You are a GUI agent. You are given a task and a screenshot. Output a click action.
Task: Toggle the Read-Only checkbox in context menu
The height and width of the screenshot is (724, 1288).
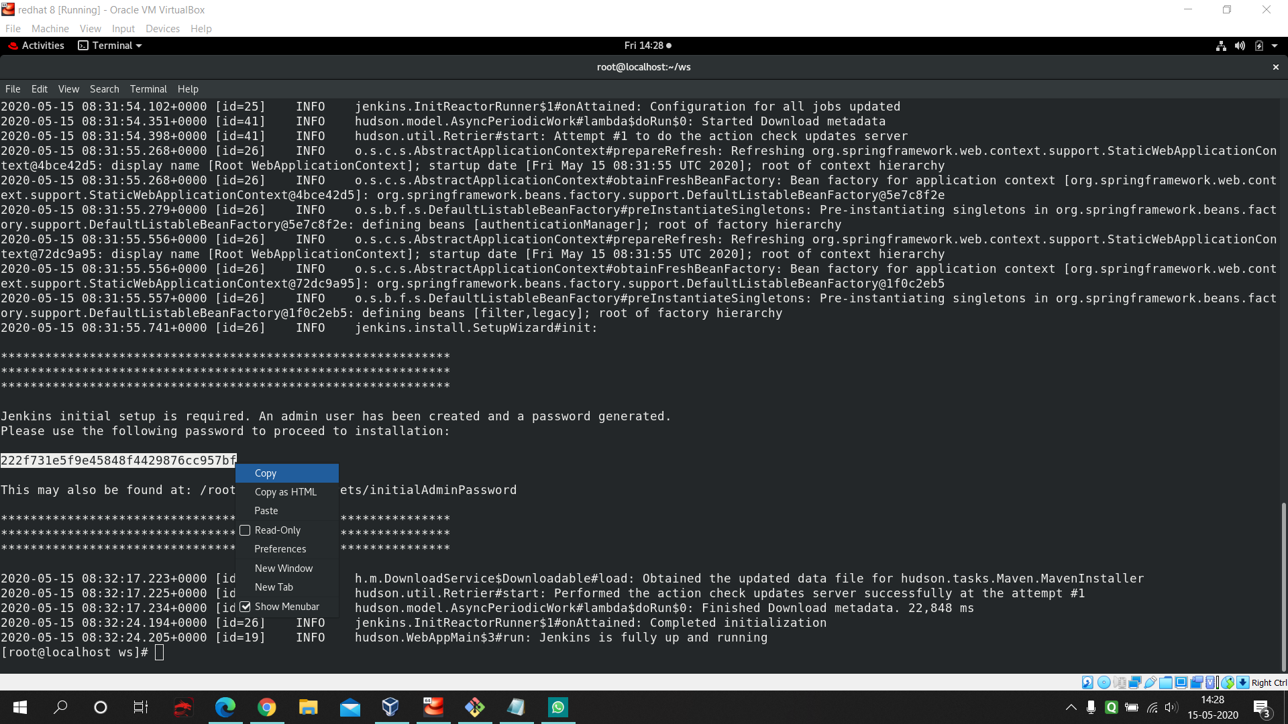[246, 530]
